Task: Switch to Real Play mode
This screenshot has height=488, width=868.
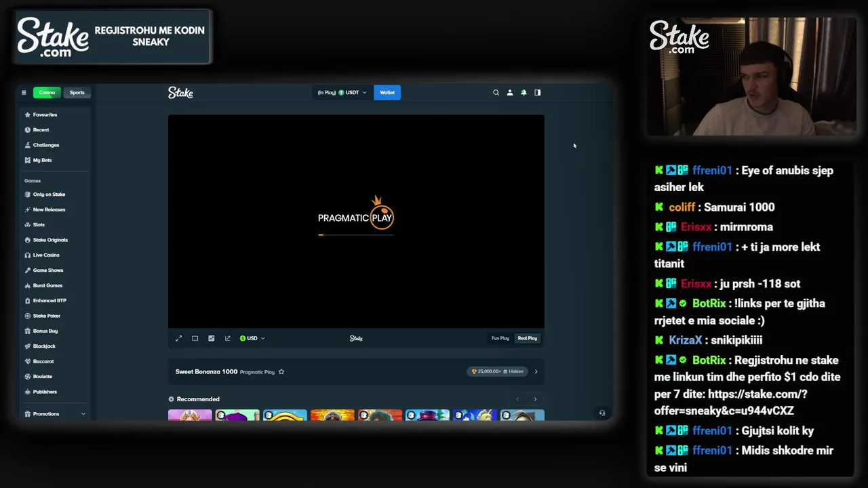Action: pyautogui.click(x=528, y=338)
